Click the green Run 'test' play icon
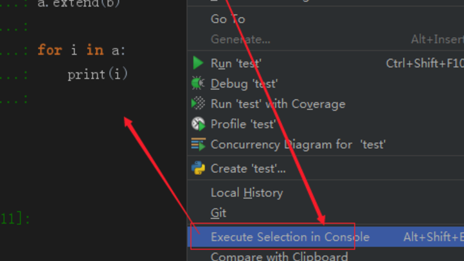 tap(198, 63)
